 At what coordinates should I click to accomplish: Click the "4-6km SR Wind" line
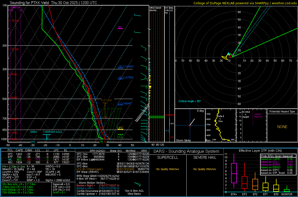98,179
